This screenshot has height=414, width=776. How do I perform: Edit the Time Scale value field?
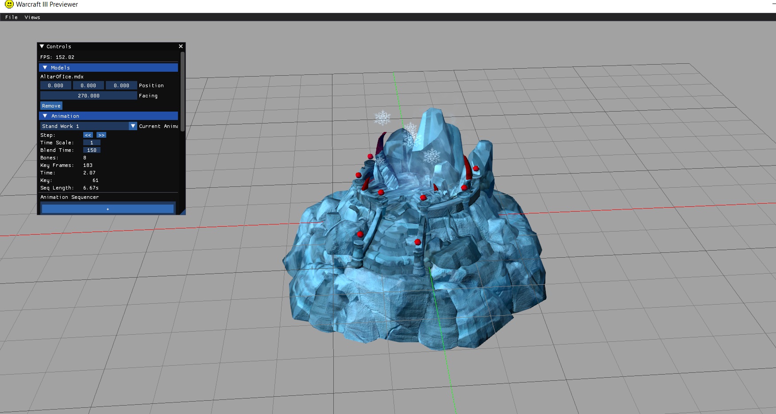92,143
